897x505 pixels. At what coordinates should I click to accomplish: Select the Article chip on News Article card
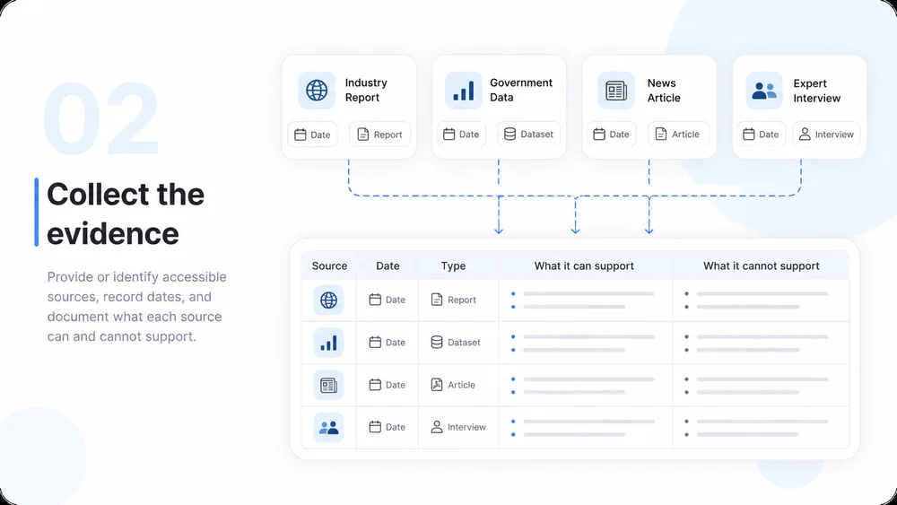(x=679, y=135)
